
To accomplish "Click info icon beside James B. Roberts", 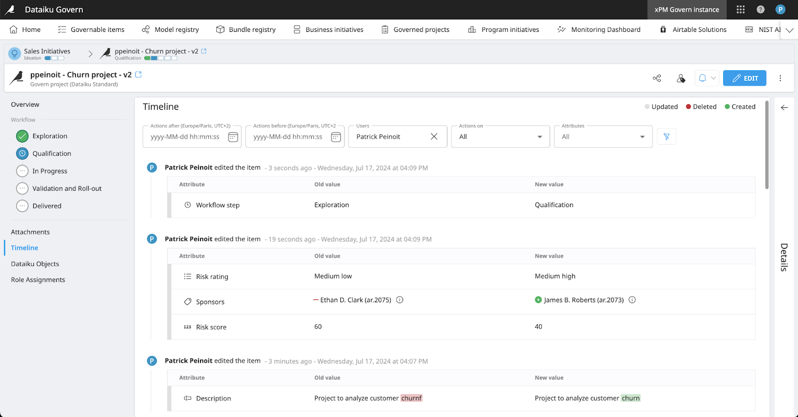I will (x=632, y=300).
